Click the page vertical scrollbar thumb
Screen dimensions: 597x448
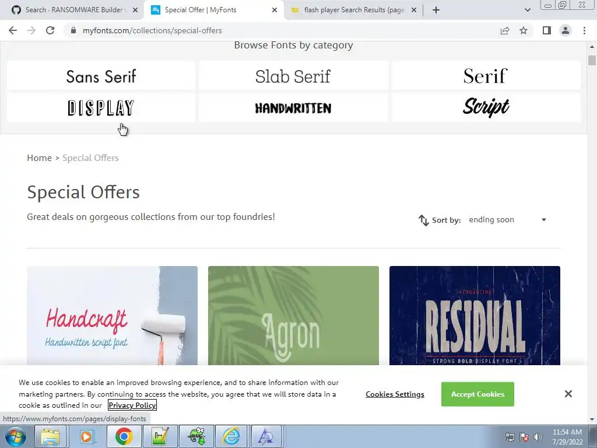(x=592, y=61)
